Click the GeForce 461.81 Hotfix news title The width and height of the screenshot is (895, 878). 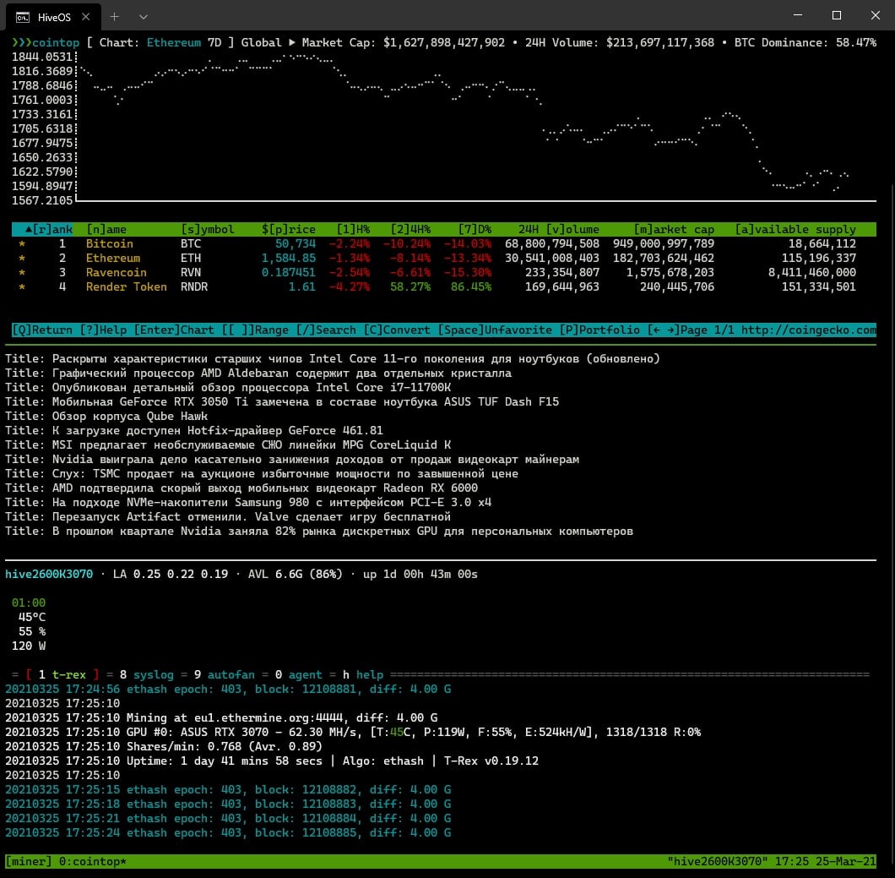tap(218, 431)
